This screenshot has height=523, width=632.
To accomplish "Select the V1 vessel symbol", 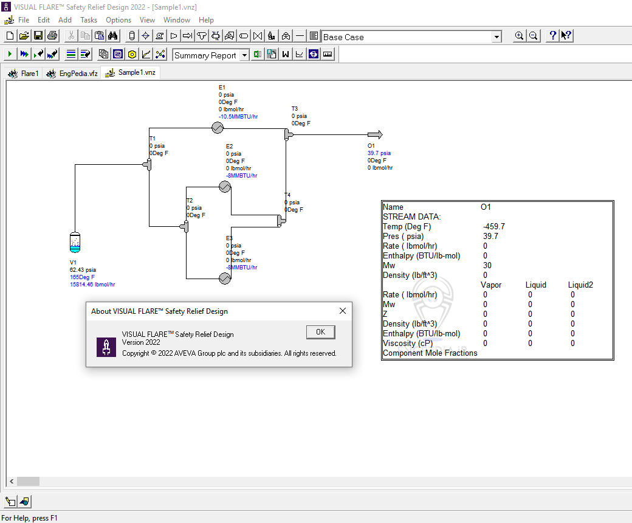I will 75,242.
